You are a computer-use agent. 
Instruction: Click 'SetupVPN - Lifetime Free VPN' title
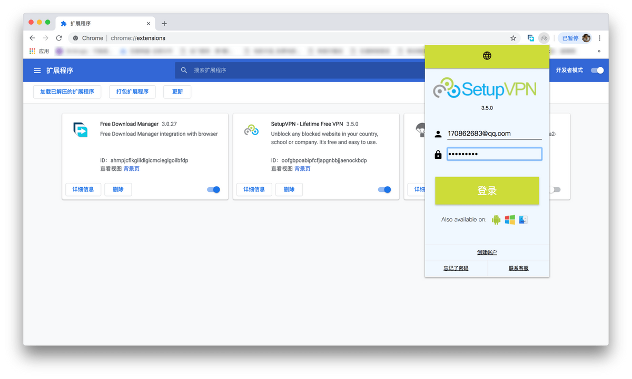tap(307, 124)
